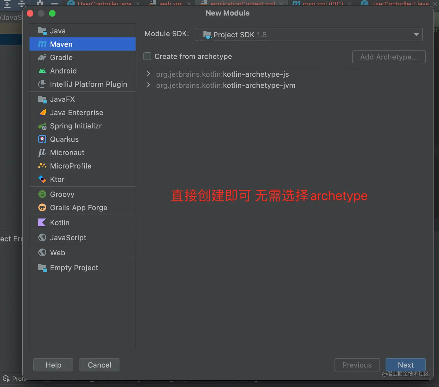
Task: Click the Cancel button
Action: click(x=99, y=365)
